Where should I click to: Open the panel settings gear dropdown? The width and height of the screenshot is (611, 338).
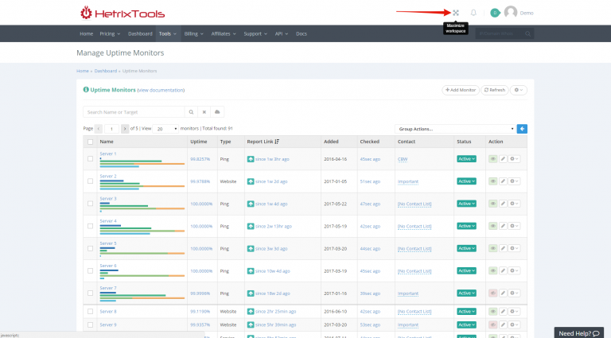click(519, 90)
